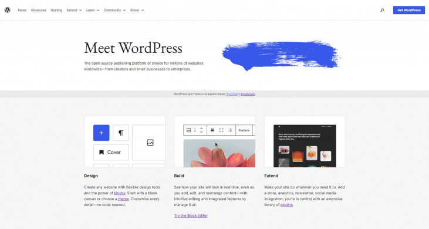Click the Design heading

[x=91, y=176]
